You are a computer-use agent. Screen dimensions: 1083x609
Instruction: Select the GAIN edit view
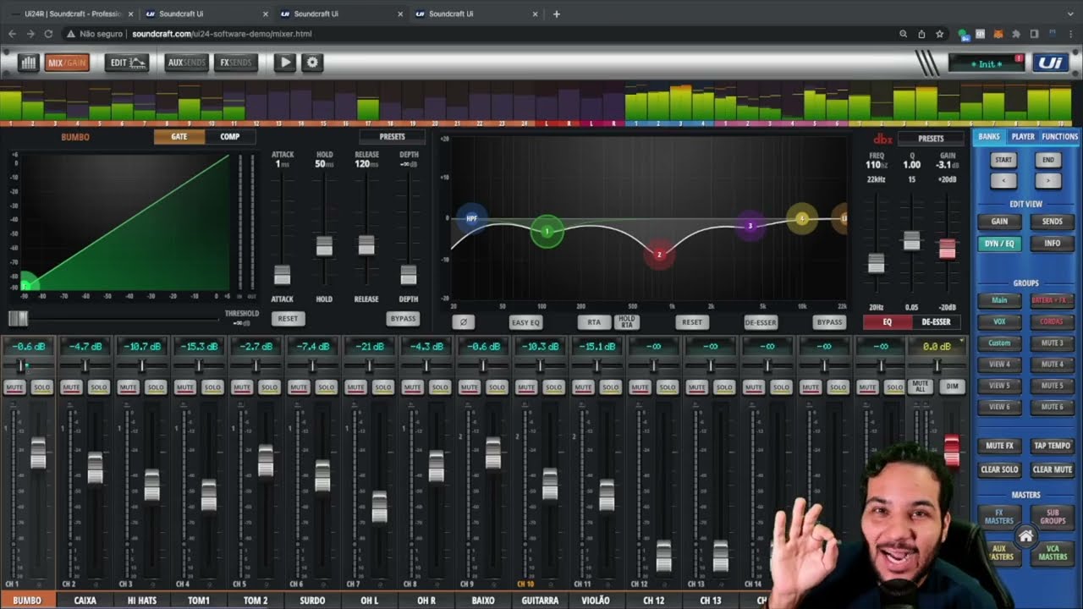pyautogui.click(x=999, y=222)
